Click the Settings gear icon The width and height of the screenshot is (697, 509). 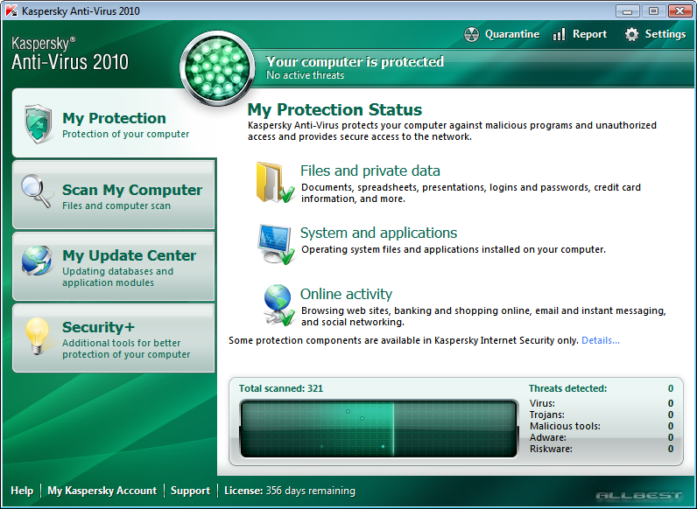point(631,34)
